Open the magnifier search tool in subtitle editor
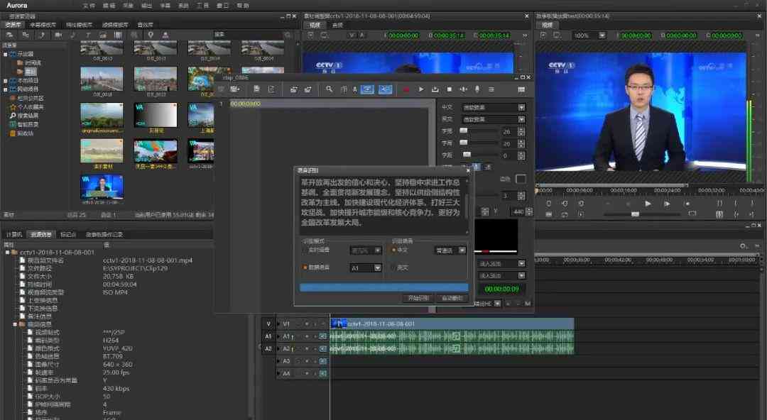767x420 pixels. click(330, 89)
